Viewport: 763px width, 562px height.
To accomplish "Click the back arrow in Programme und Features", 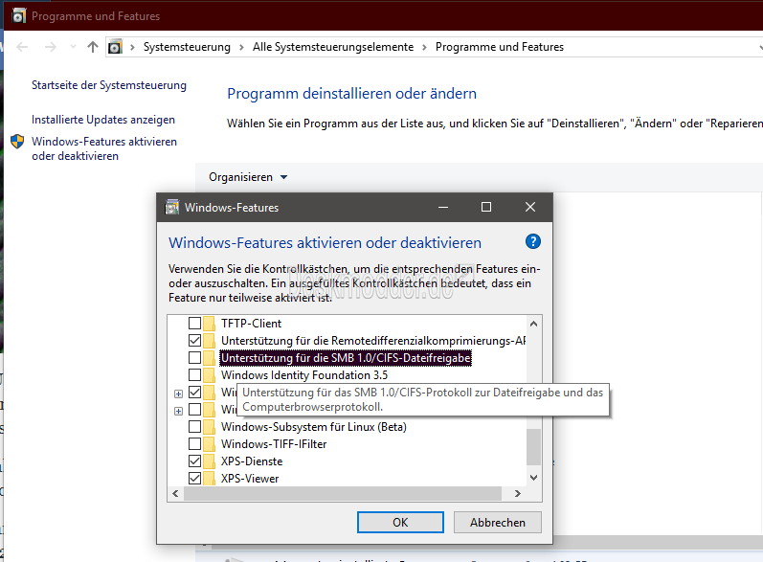I will (x=22, y=47).
